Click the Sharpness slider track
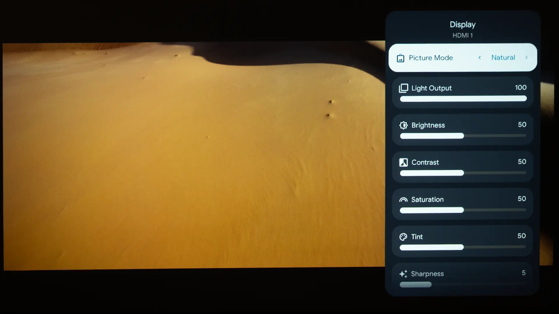The width and height of the screenshot is (559, 314). point(463,285)
